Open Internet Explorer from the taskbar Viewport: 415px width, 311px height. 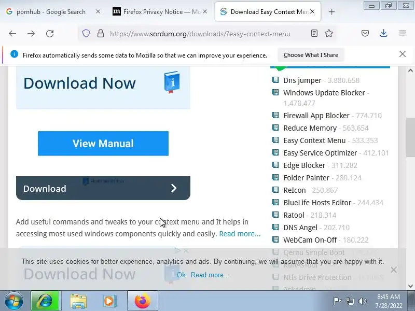[45, 301]
